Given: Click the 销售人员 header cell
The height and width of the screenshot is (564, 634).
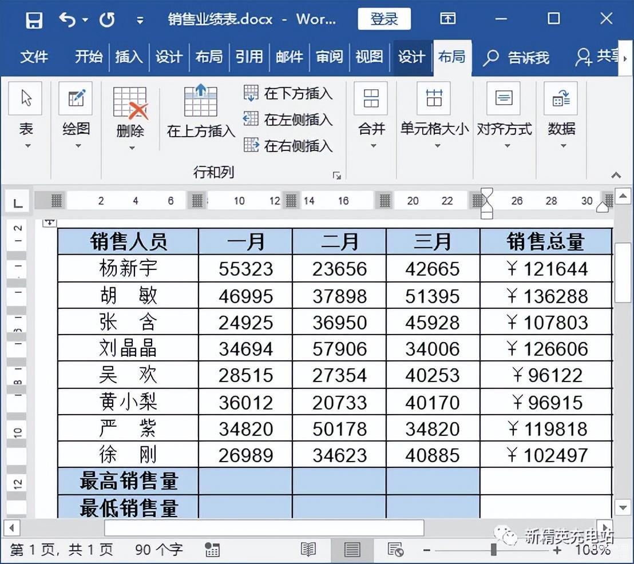Looking at the screenshot, I should [x=128, y=241].
